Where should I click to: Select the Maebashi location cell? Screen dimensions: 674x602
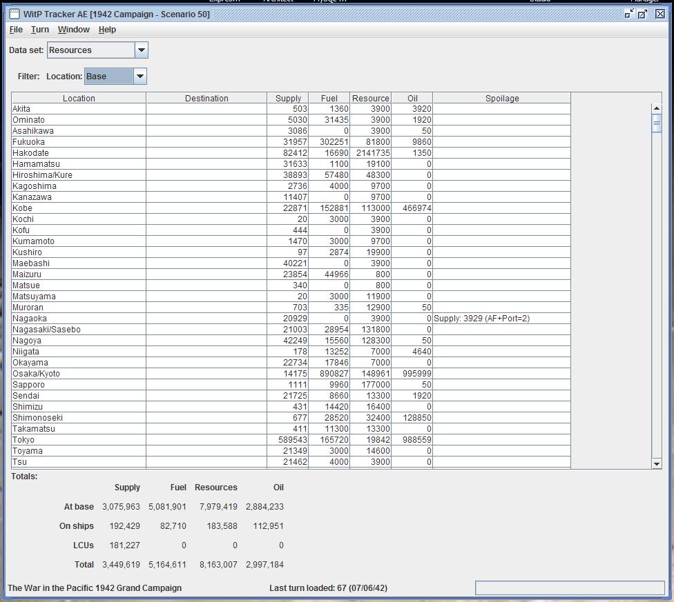(x=79, y=263)
